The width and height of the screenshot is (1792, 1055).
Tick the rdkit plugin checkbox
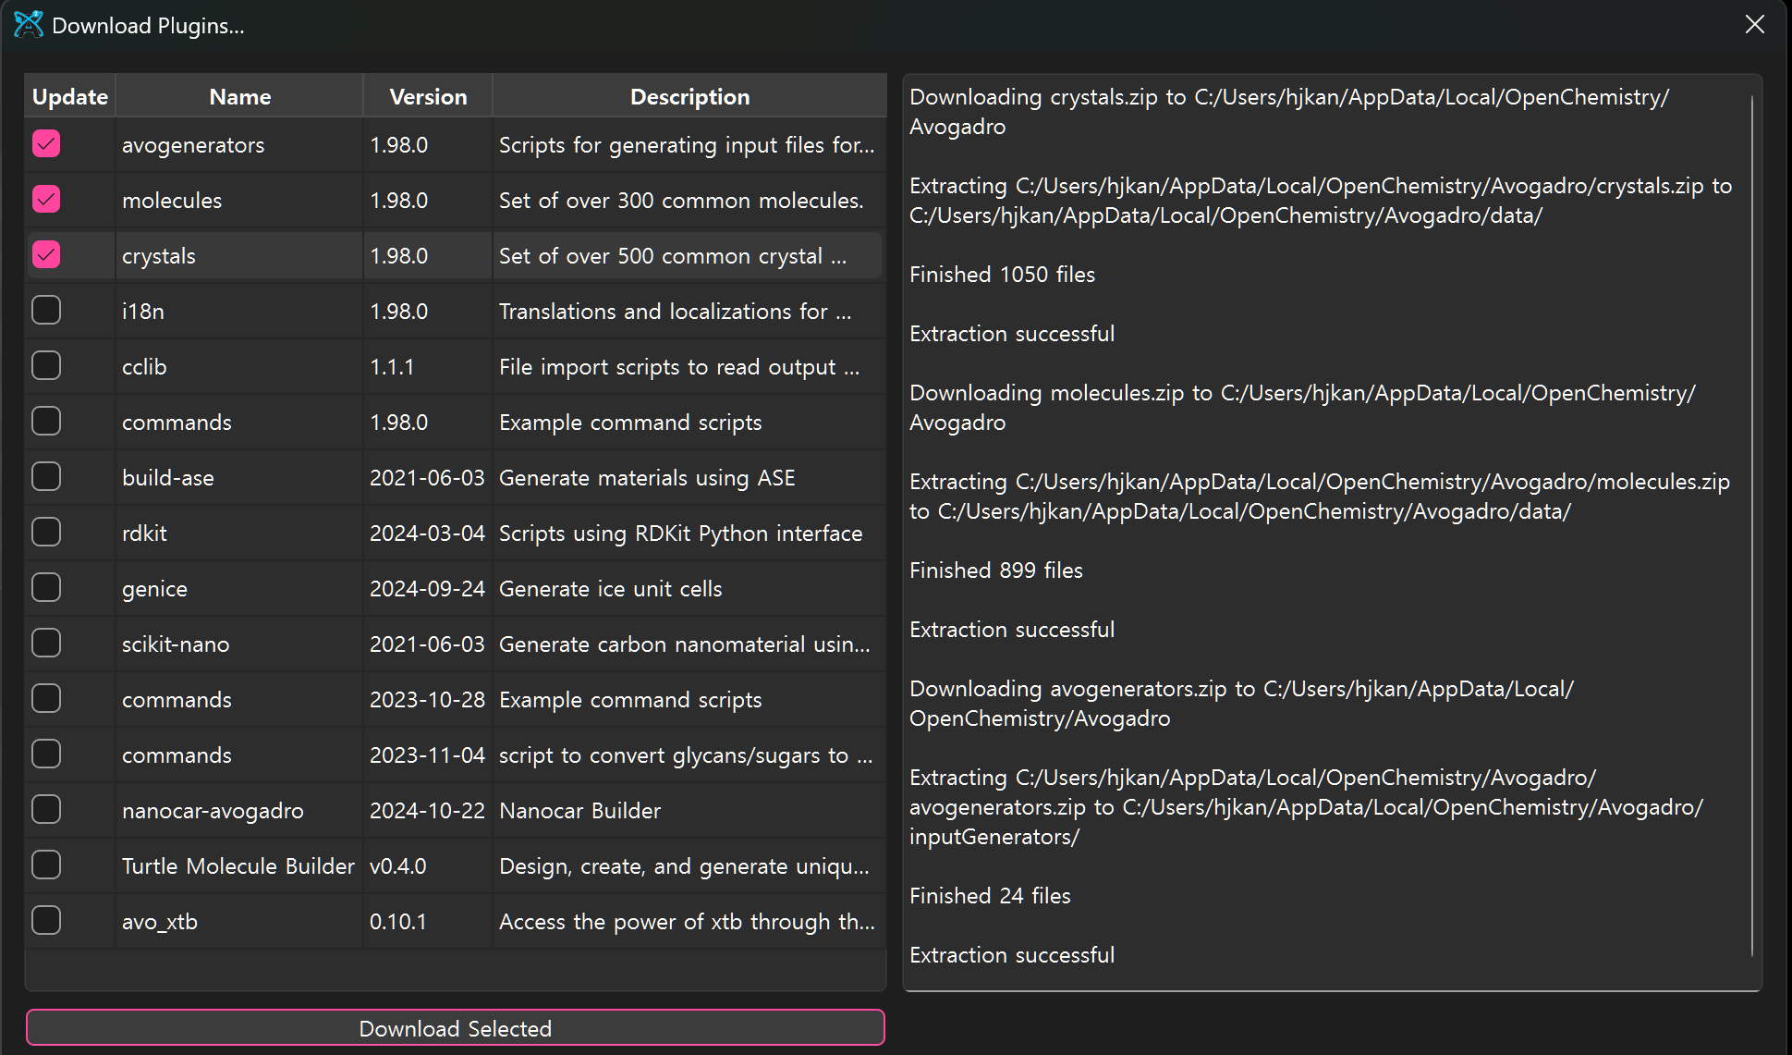(46, 533)
